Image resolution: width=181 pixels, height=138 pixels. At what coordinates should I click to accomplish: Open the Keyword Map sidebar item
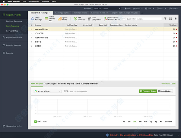tap(12, 31)
